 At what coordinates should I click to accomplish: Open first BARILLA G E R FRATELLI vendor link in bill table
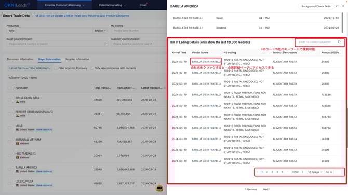click(206, 62)
